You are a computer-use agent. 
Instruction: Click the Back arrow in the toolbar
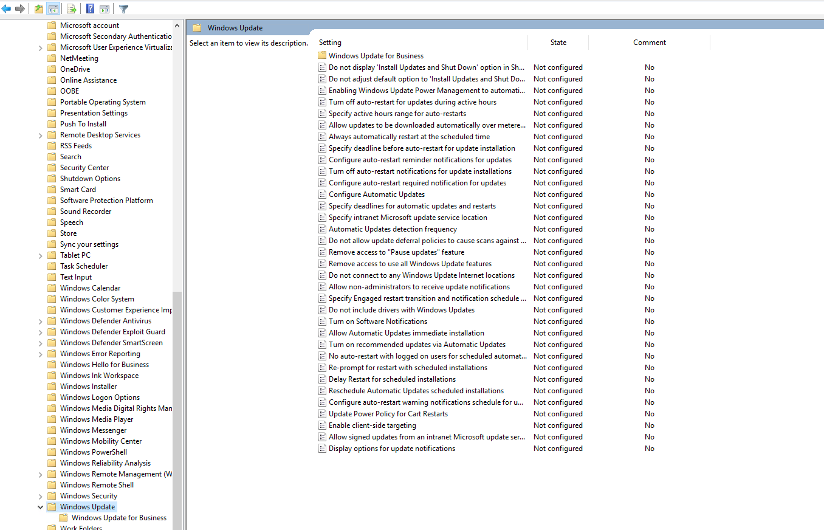[x=6, y=9]
